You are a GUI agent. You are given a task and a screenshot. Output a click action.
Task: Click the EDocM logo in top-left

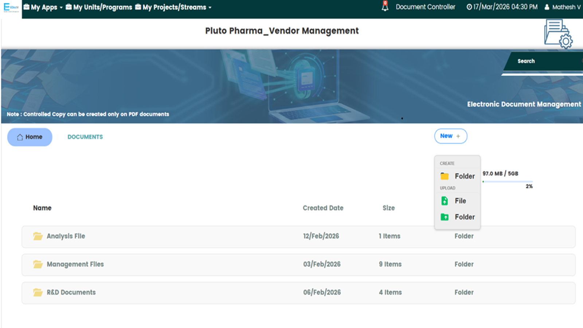11,8
